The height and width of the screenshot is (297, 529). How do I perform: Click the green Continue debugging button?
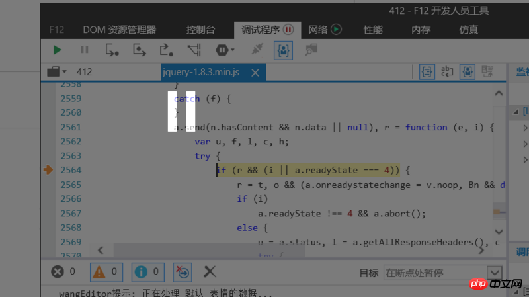58,50
